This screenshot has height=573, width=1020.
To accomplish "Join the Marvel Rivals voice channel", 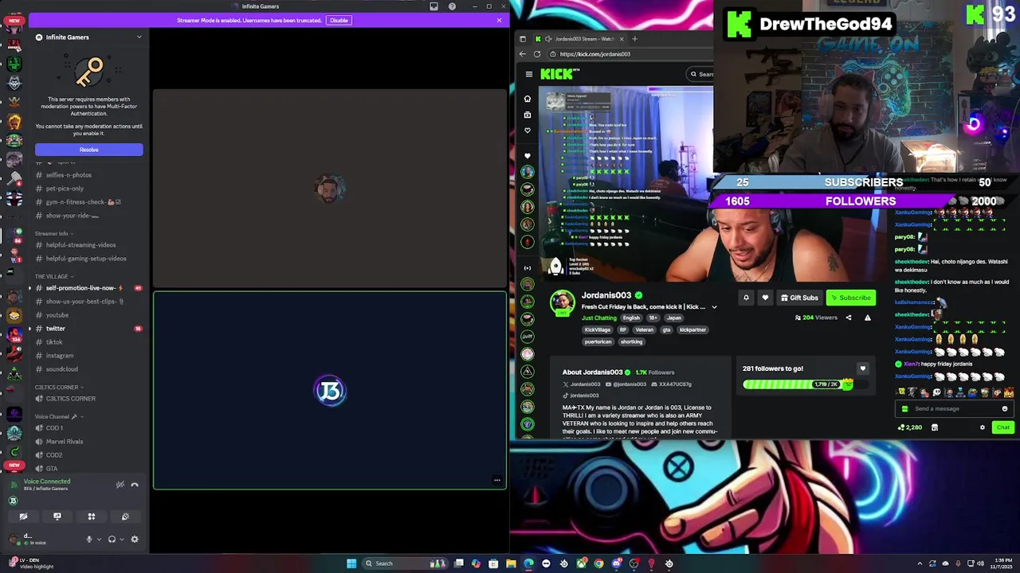I will pyautogui.click(x=65, y=442).
